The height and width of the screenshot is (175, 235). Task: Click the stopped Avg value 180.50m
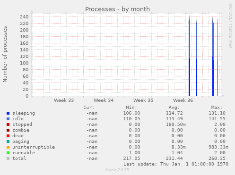(x=176, y=125)
